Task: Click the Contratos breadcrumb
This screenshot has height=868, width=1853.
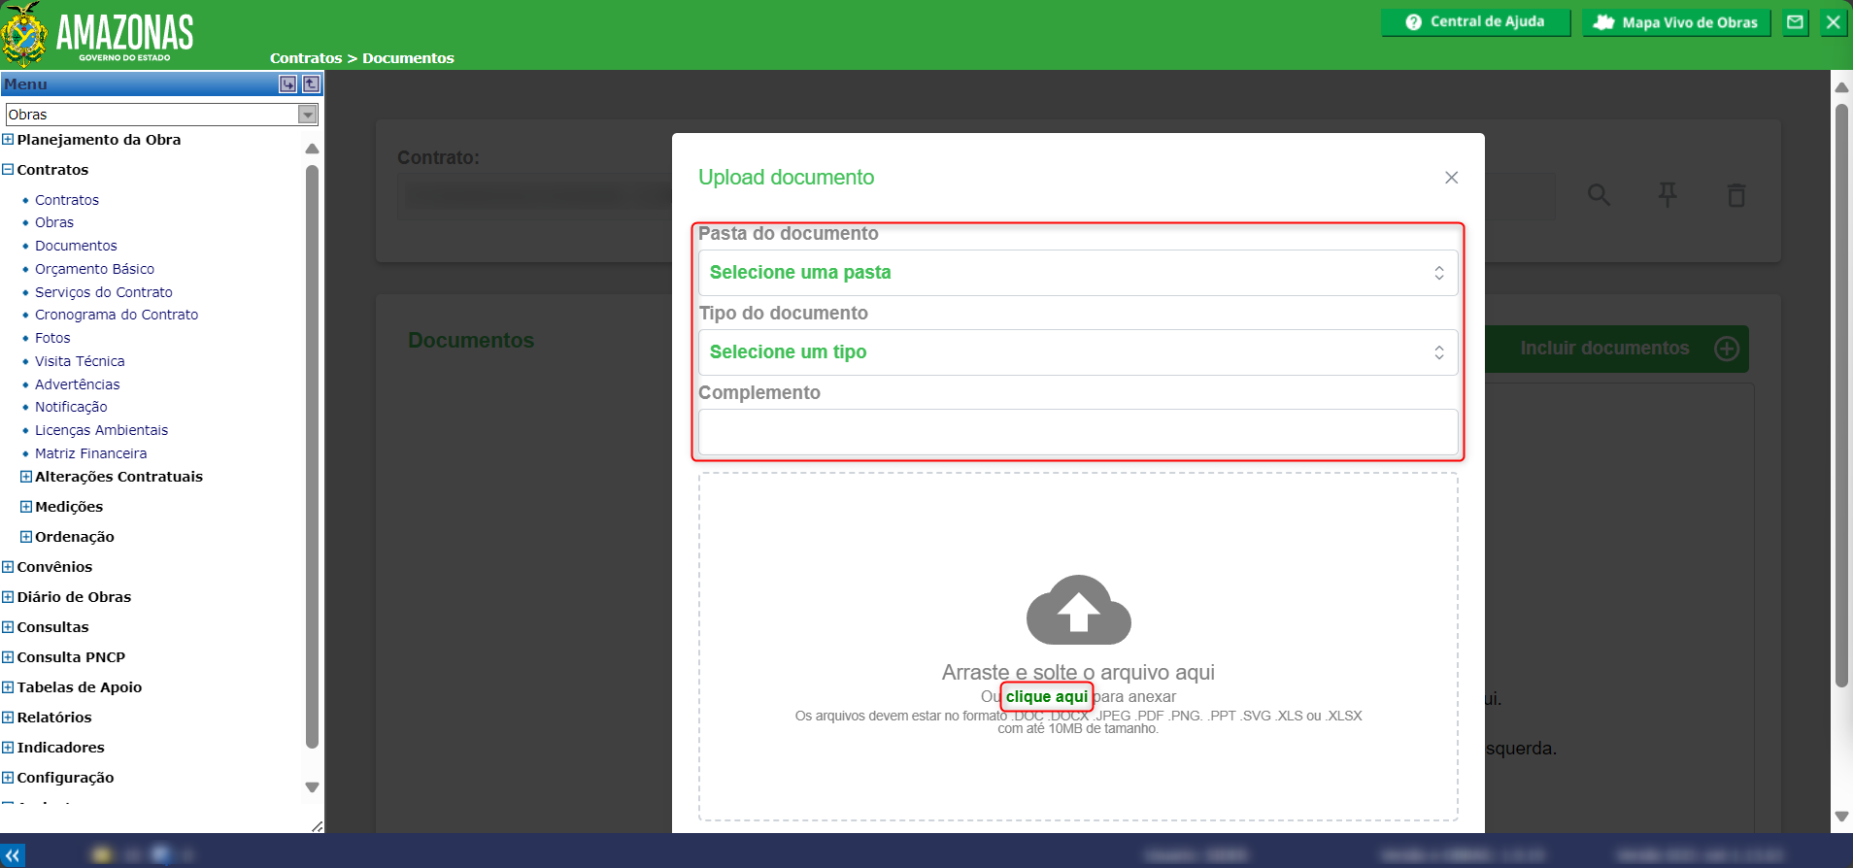Action: tap(306, 58)
